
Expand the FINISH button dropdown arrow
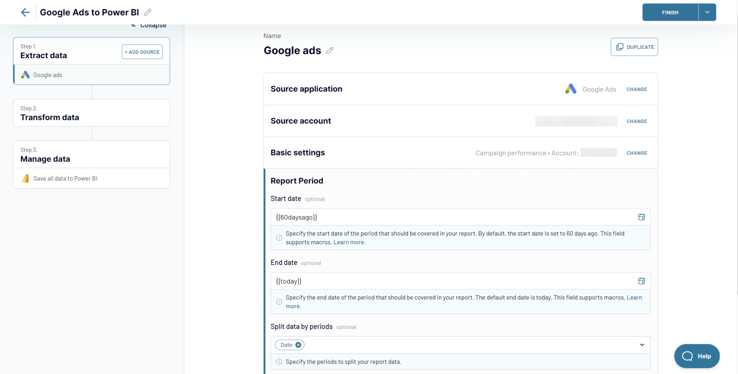[707, 12]
